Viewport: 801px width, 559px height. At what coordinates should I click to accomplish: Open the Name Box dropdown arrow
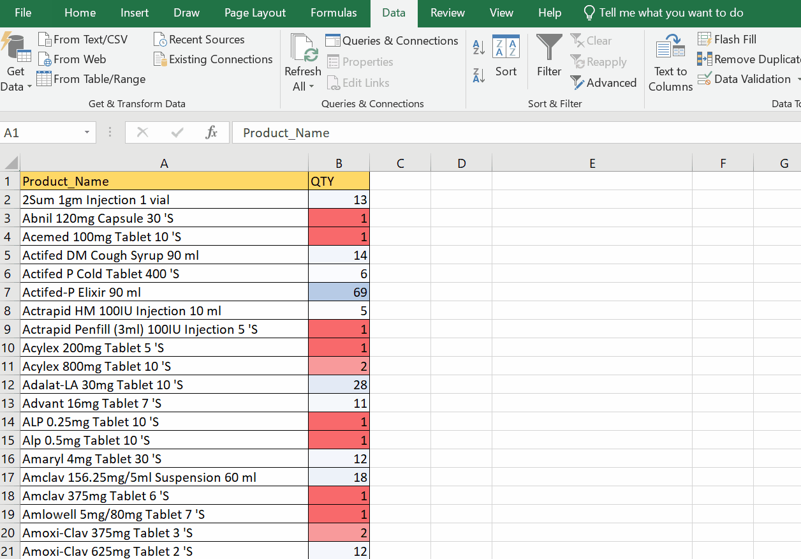coord(87,132)
